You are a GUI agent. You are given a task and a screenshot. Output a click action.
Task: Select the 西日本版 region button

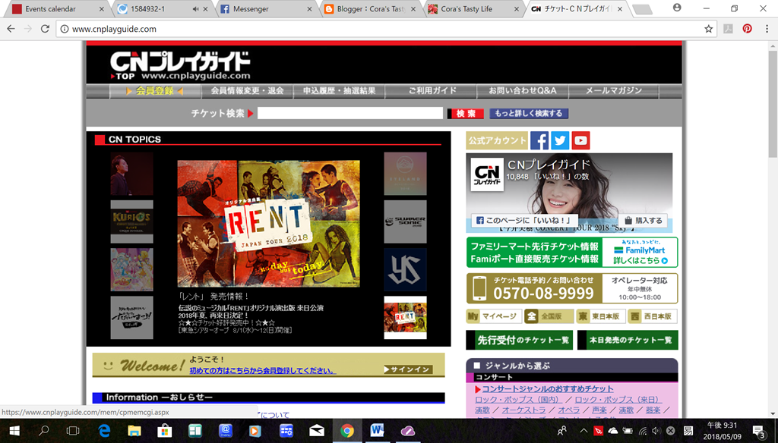point(653,316)
